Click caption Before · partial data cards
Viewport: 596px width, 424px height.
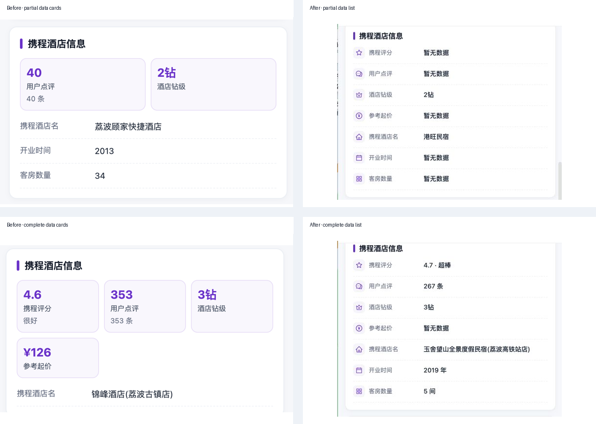34,8
